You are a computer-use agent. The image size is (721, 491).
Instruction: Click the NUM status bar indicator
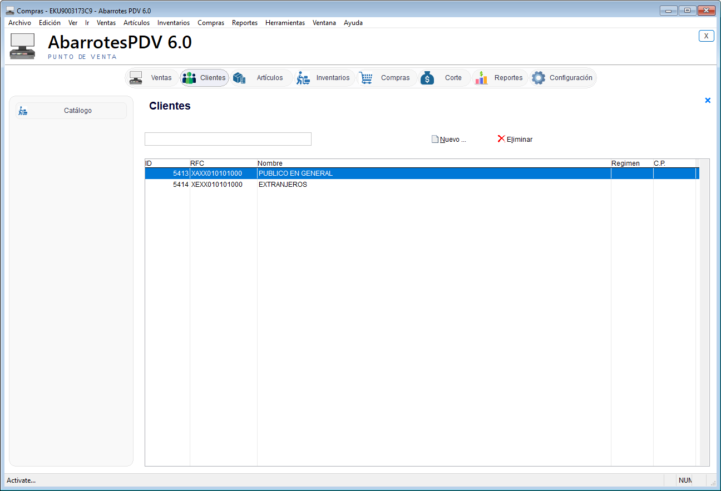coord(685,480)
